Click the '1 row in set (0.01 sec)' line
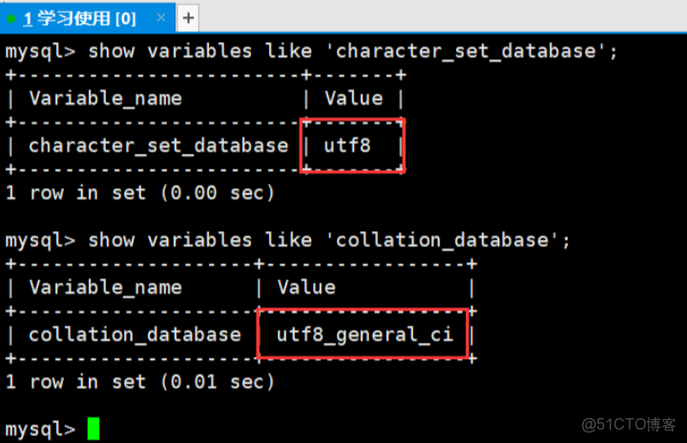The image size is (687, 443). tap(140, 381)
